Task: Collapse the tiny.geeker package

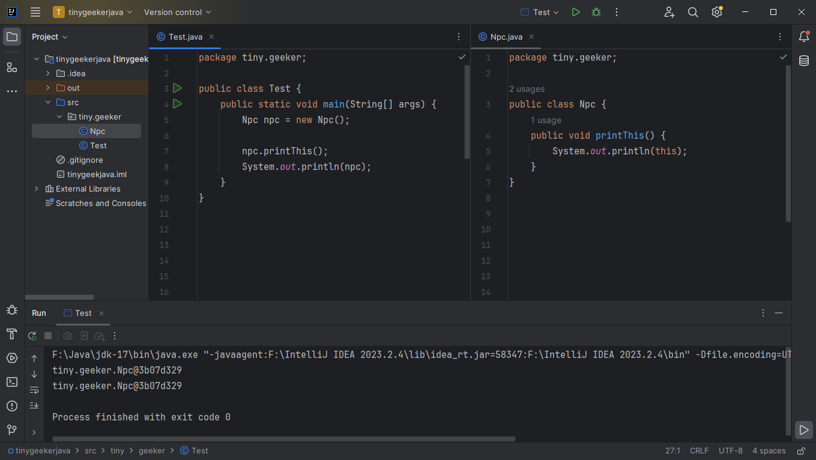Action: (x=59, y=117)
